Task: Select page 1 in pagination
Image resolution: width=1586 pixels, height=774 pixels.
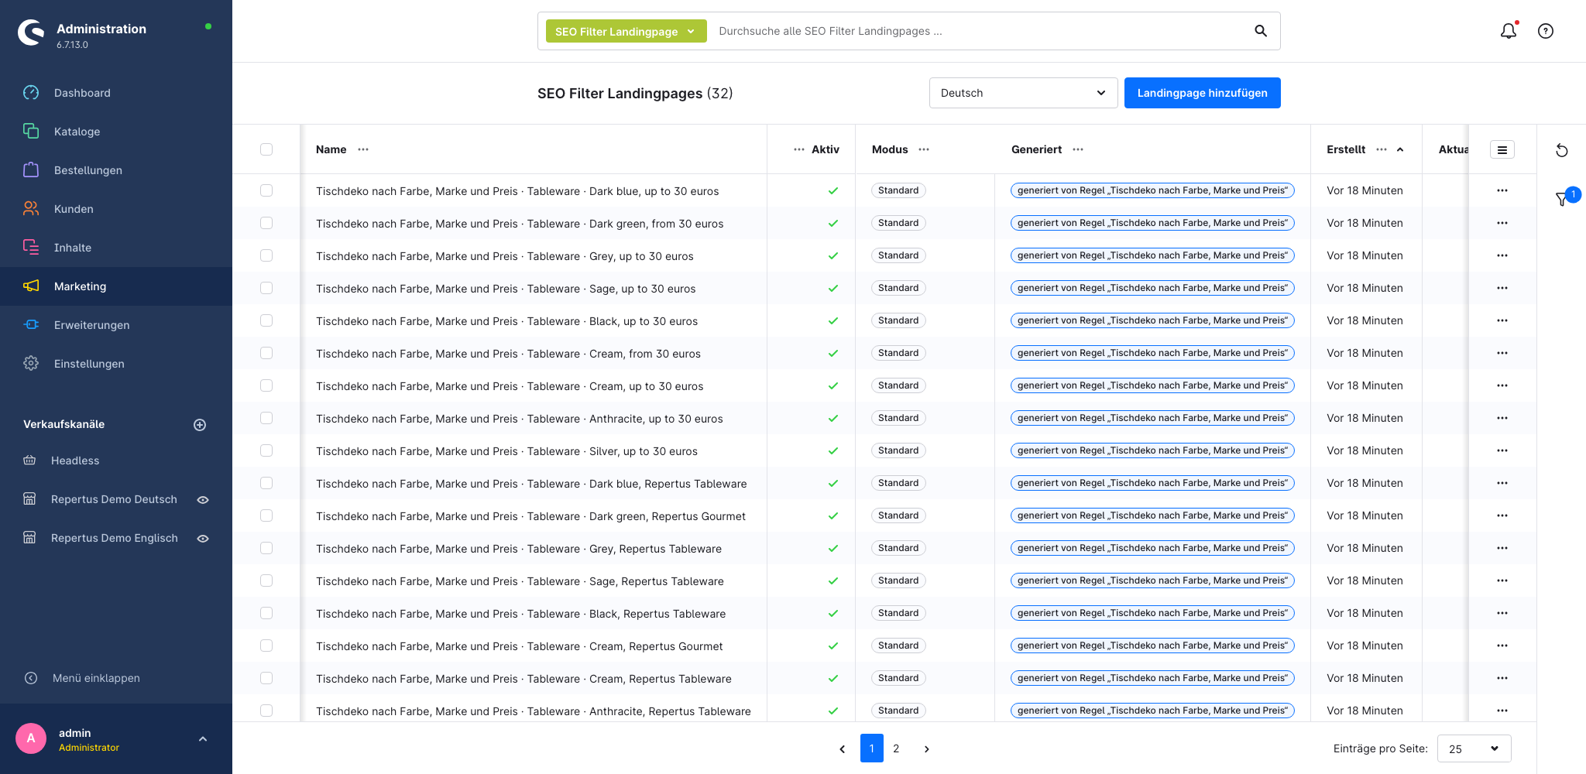Action: click(871, 748)
